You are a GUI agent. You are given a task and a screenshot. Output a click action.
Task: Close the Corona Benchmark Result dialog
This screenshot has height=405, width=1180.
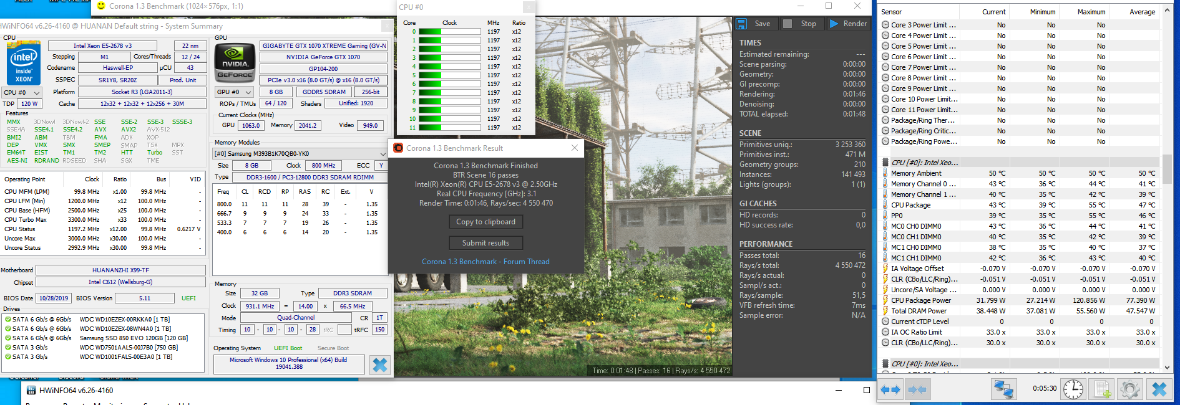click(575, 148)
